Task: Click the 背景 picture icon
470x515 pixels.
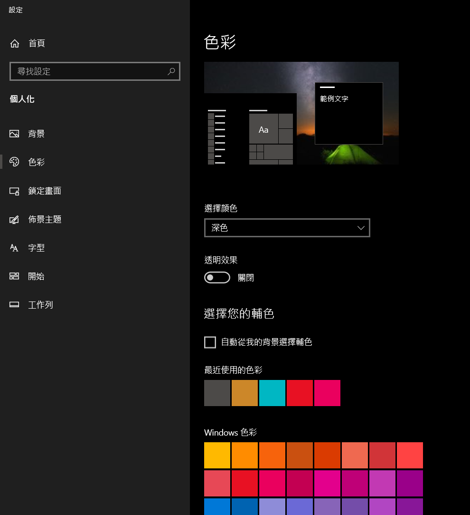Action: coord(14,134)
